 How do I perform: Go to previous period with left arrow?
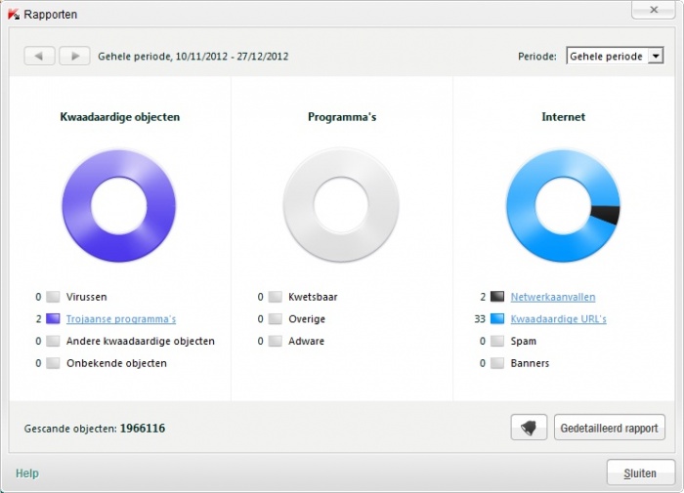(39, 56)
